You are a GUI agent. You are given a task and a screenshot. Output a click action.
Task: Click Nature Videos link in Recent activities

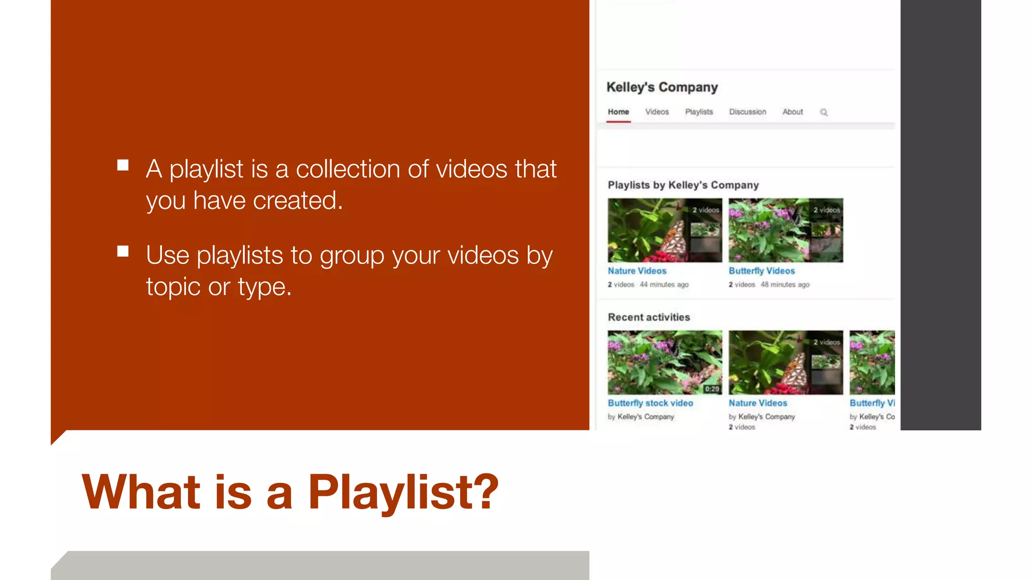click(x=757, y=403)
